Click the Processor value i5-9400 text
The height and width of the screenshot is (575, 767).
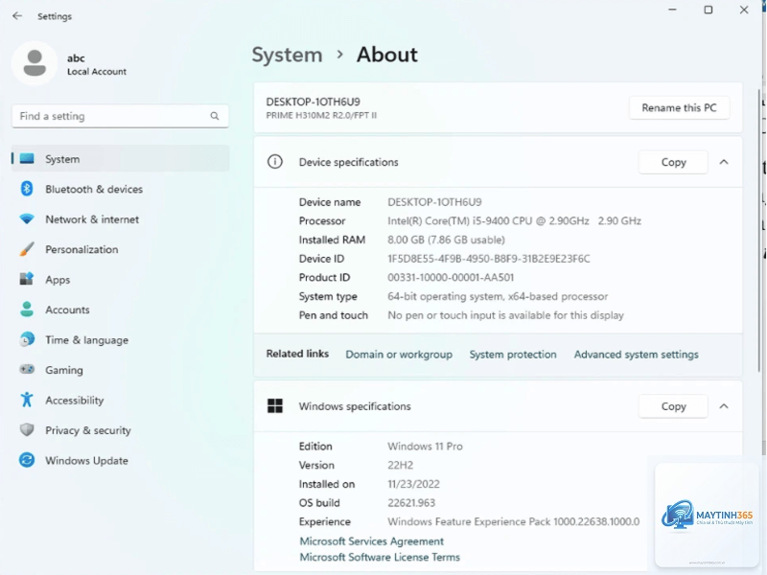pyautogui.click(x=514, y=221)
